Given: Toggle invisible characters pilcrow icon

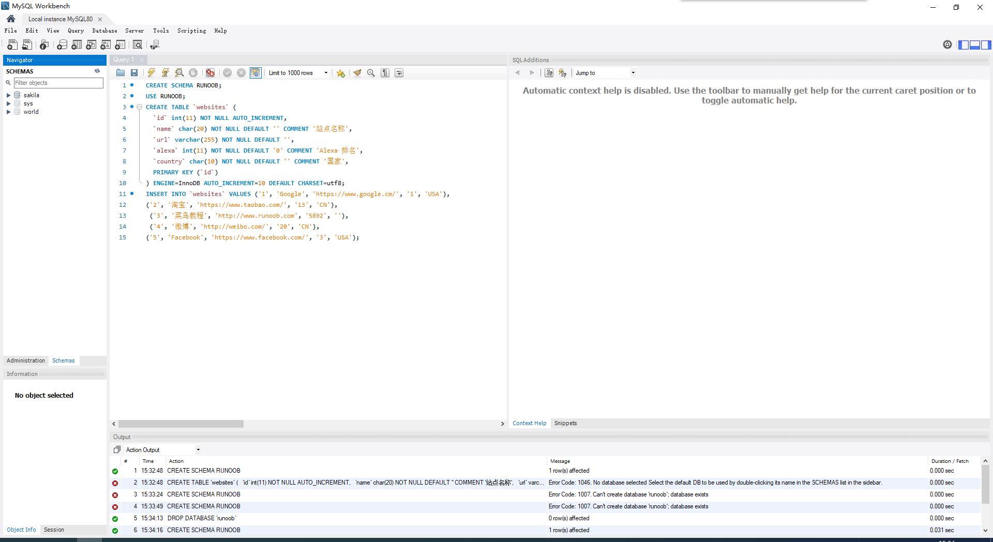Looking at the screenshot, I should point(385,73).
